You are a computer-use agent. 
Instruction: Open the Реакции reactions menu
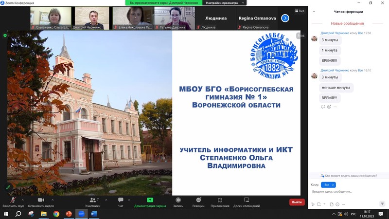tap(198, 202)
